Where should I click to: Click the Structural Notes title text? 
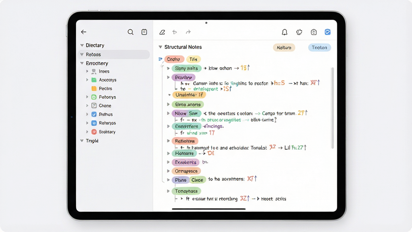[183, 47]
